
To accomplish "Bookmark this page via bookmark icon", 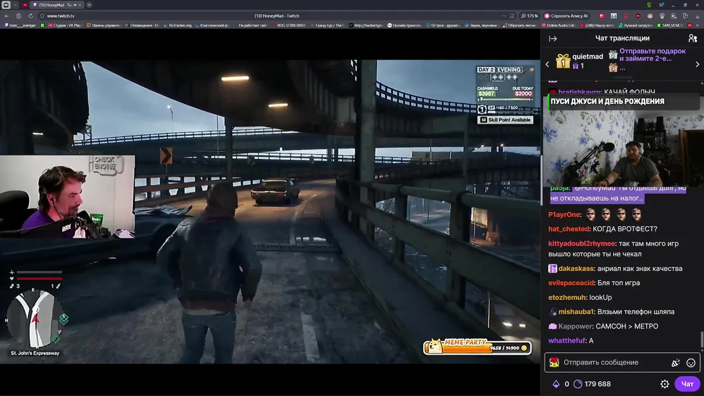I will [x=512, y=16].
